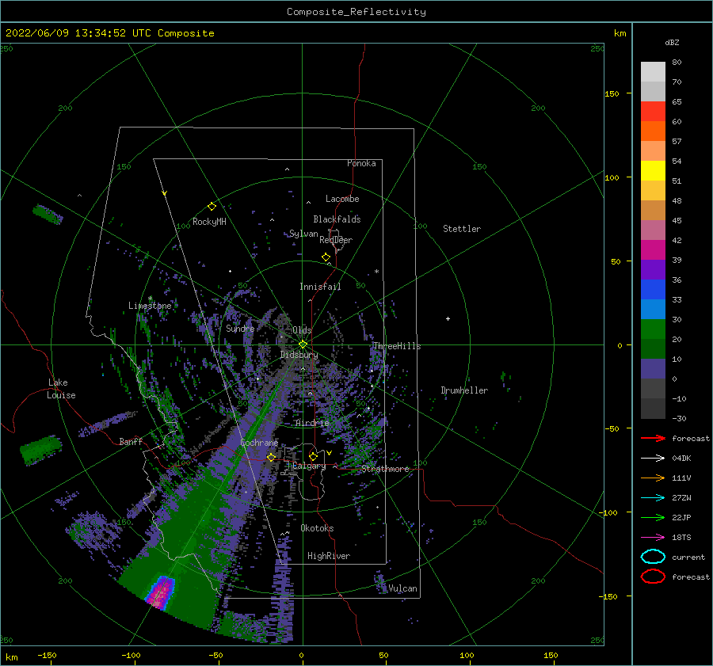Click the white 04DK arrow icon
The height and width of the screenshot is (666, 713).
[x=653, y=458]
